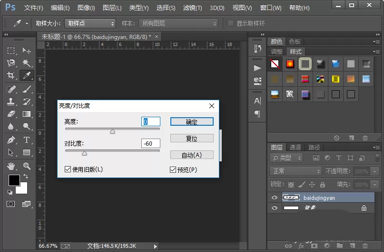Click the 亮度 brightness value field
This screenshot has height=252, width=384.
click(151, 121)
